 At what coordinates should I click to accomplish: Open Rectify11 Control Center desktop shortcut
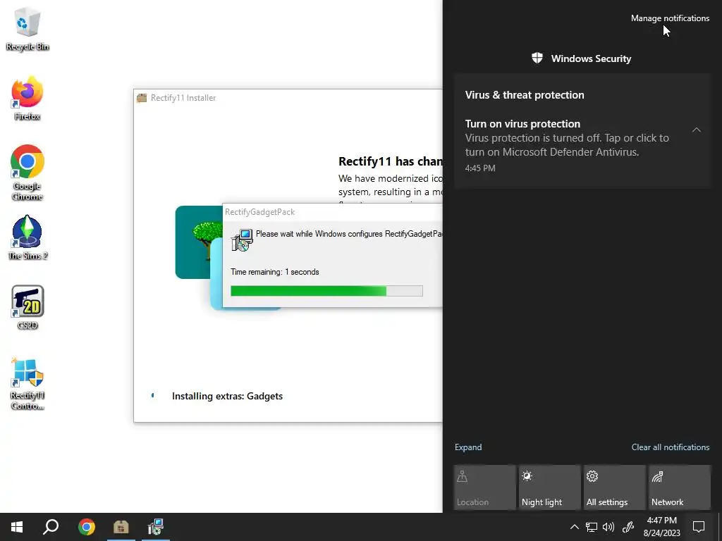(x=27, y=384)
